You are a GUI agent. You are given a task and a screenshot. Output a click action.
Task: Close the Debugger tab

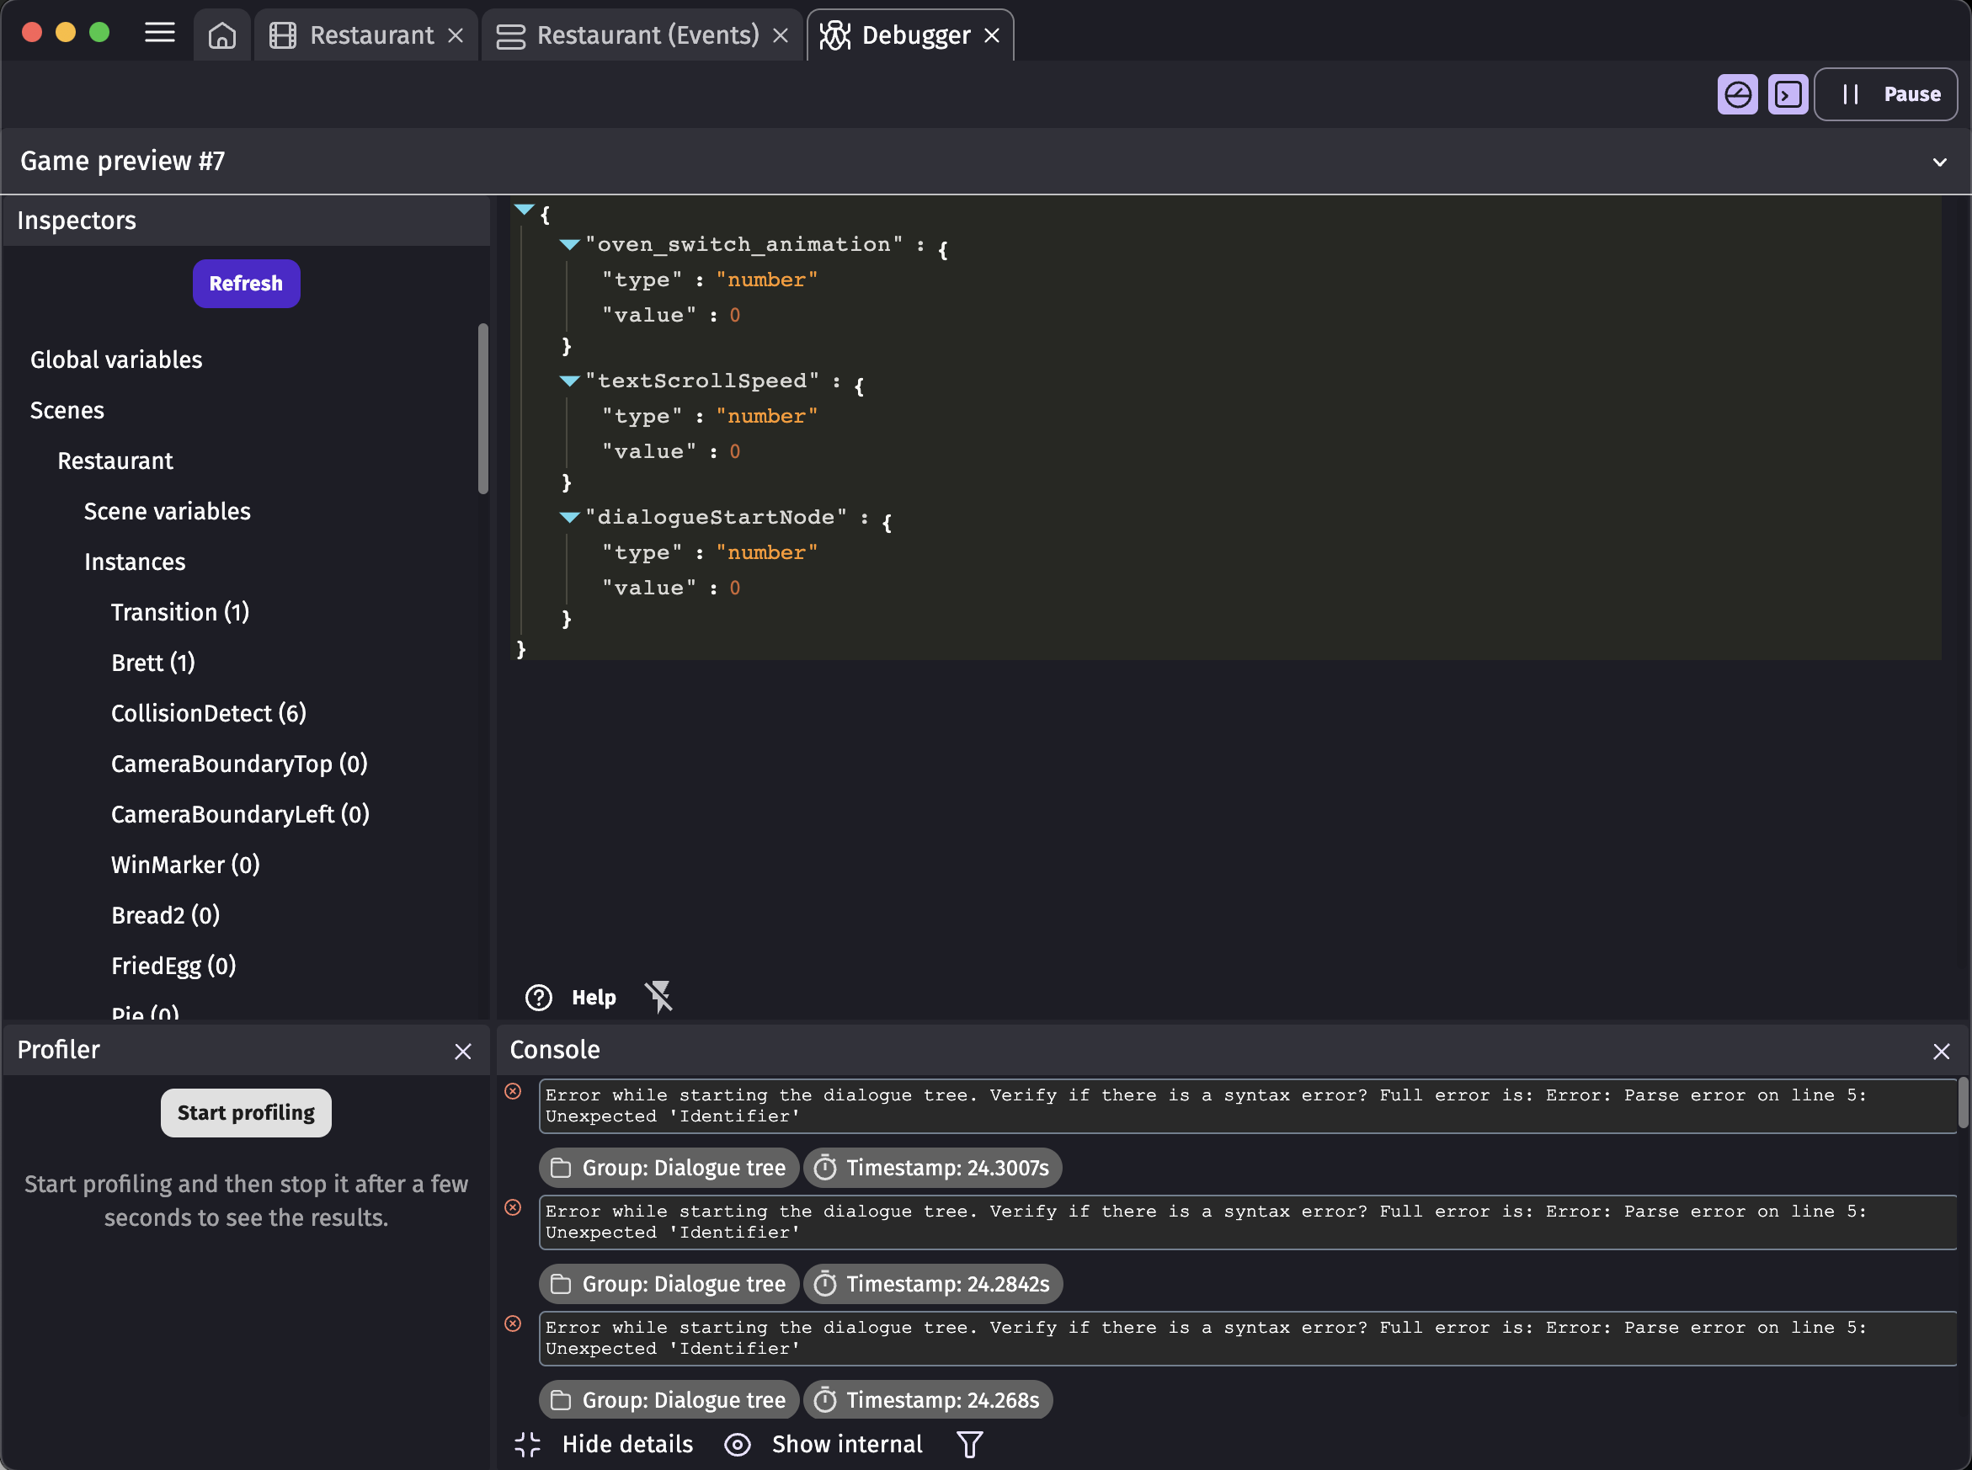tap(992, 35)
